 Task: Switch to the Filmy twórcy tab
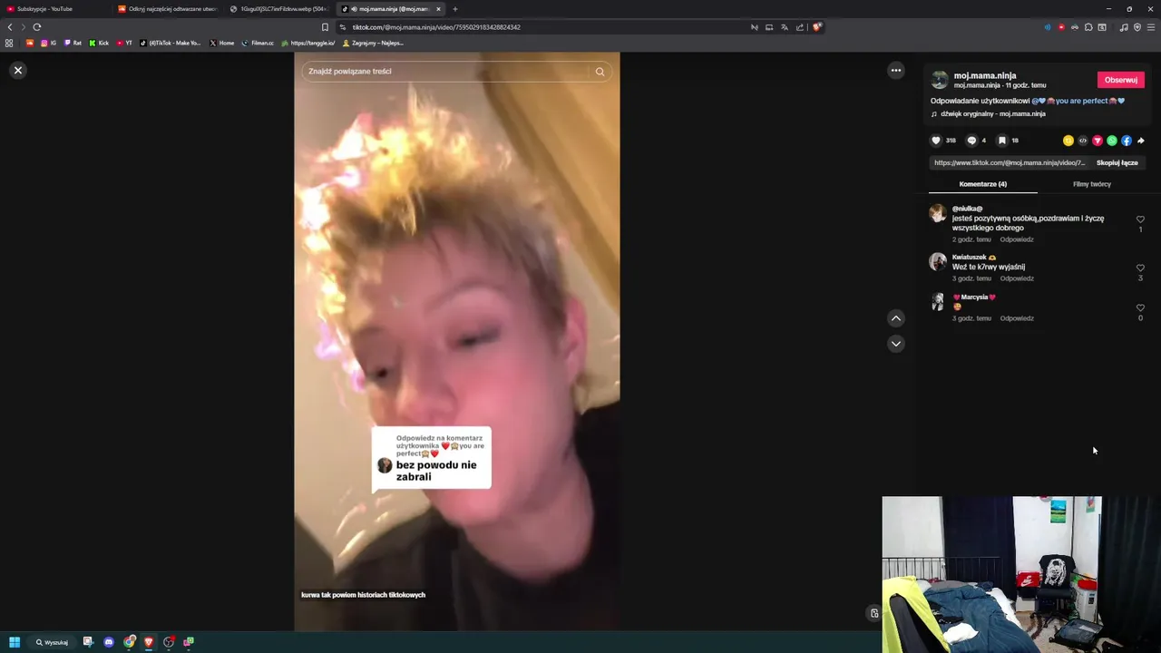pyautogui.click(x=1092, y=184)
